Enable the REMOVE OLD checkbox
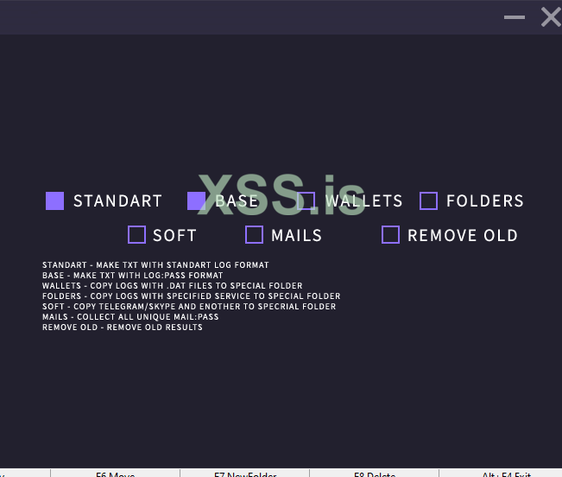 point(391,234)
